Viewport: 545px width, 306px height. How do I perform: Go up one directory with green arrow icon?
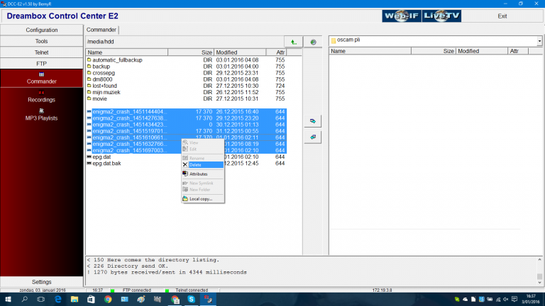coord(293,42)
